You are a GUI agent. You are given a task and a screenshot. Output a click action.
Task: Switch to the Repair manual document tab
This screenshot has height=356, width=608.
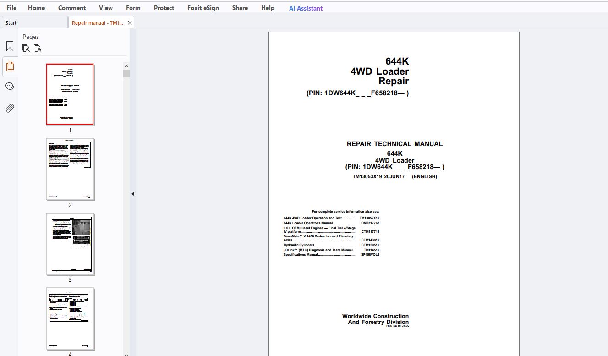pos(97,22)
